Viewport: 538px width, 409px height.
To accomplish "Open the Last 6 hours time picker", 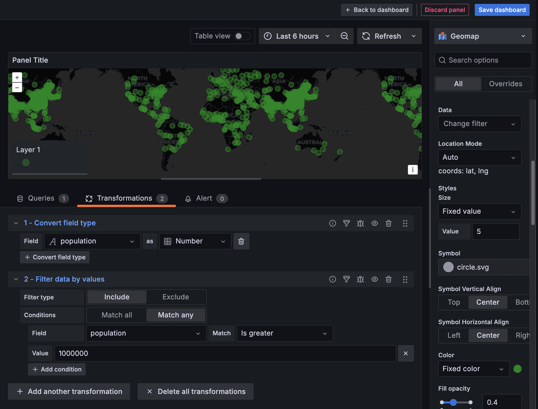I will [297, 36].
